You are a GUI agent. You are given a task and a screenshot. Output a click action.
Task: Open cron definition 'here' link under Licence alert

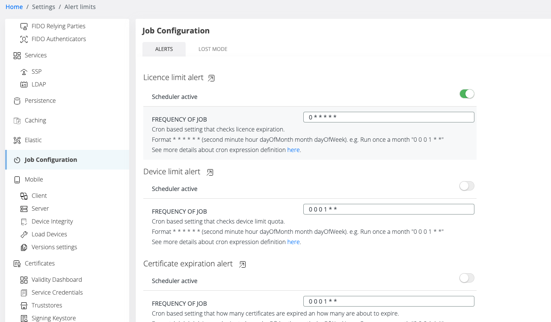pos(293,150)
